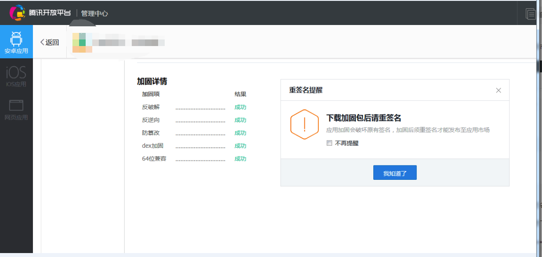Select the 反逆向 row label
This screenshot has width=542, height=257.
pos(151,120)
